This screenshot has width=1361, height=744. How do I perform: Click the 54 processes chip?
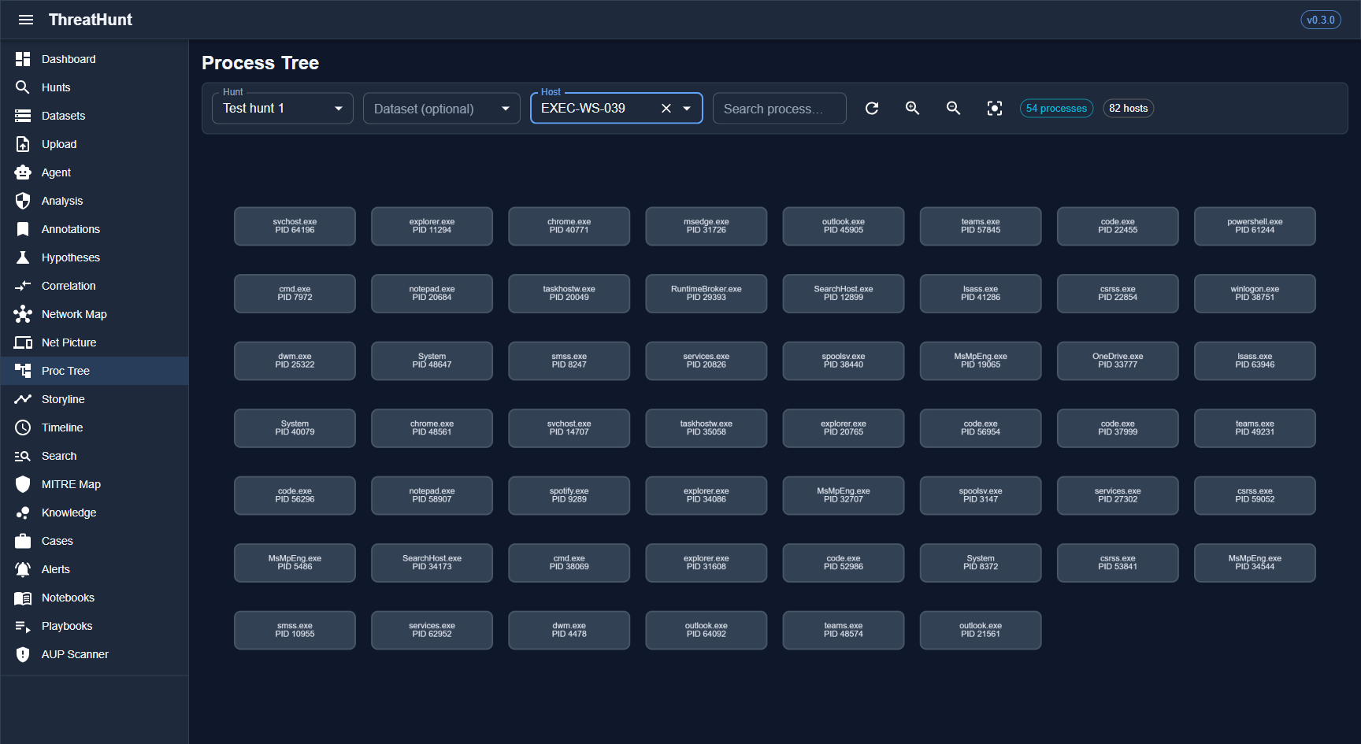coord(1056,109)
